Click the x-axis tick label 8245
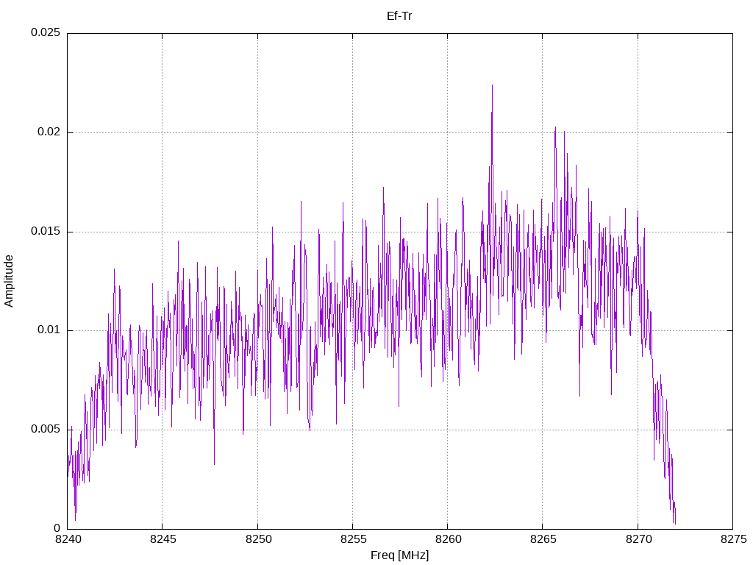753x565 pixels. tap(163, 539)
